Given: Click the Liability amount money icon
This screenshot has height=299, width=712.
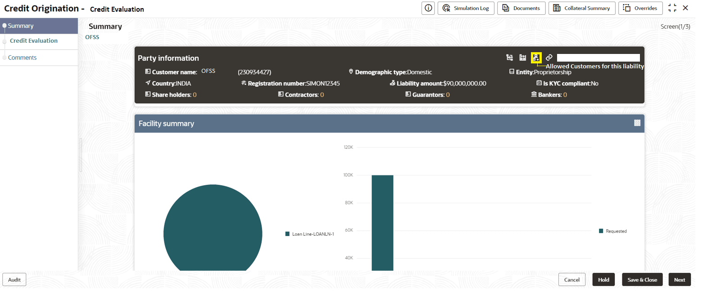Looking at the screenshot, I should (392, 83).
